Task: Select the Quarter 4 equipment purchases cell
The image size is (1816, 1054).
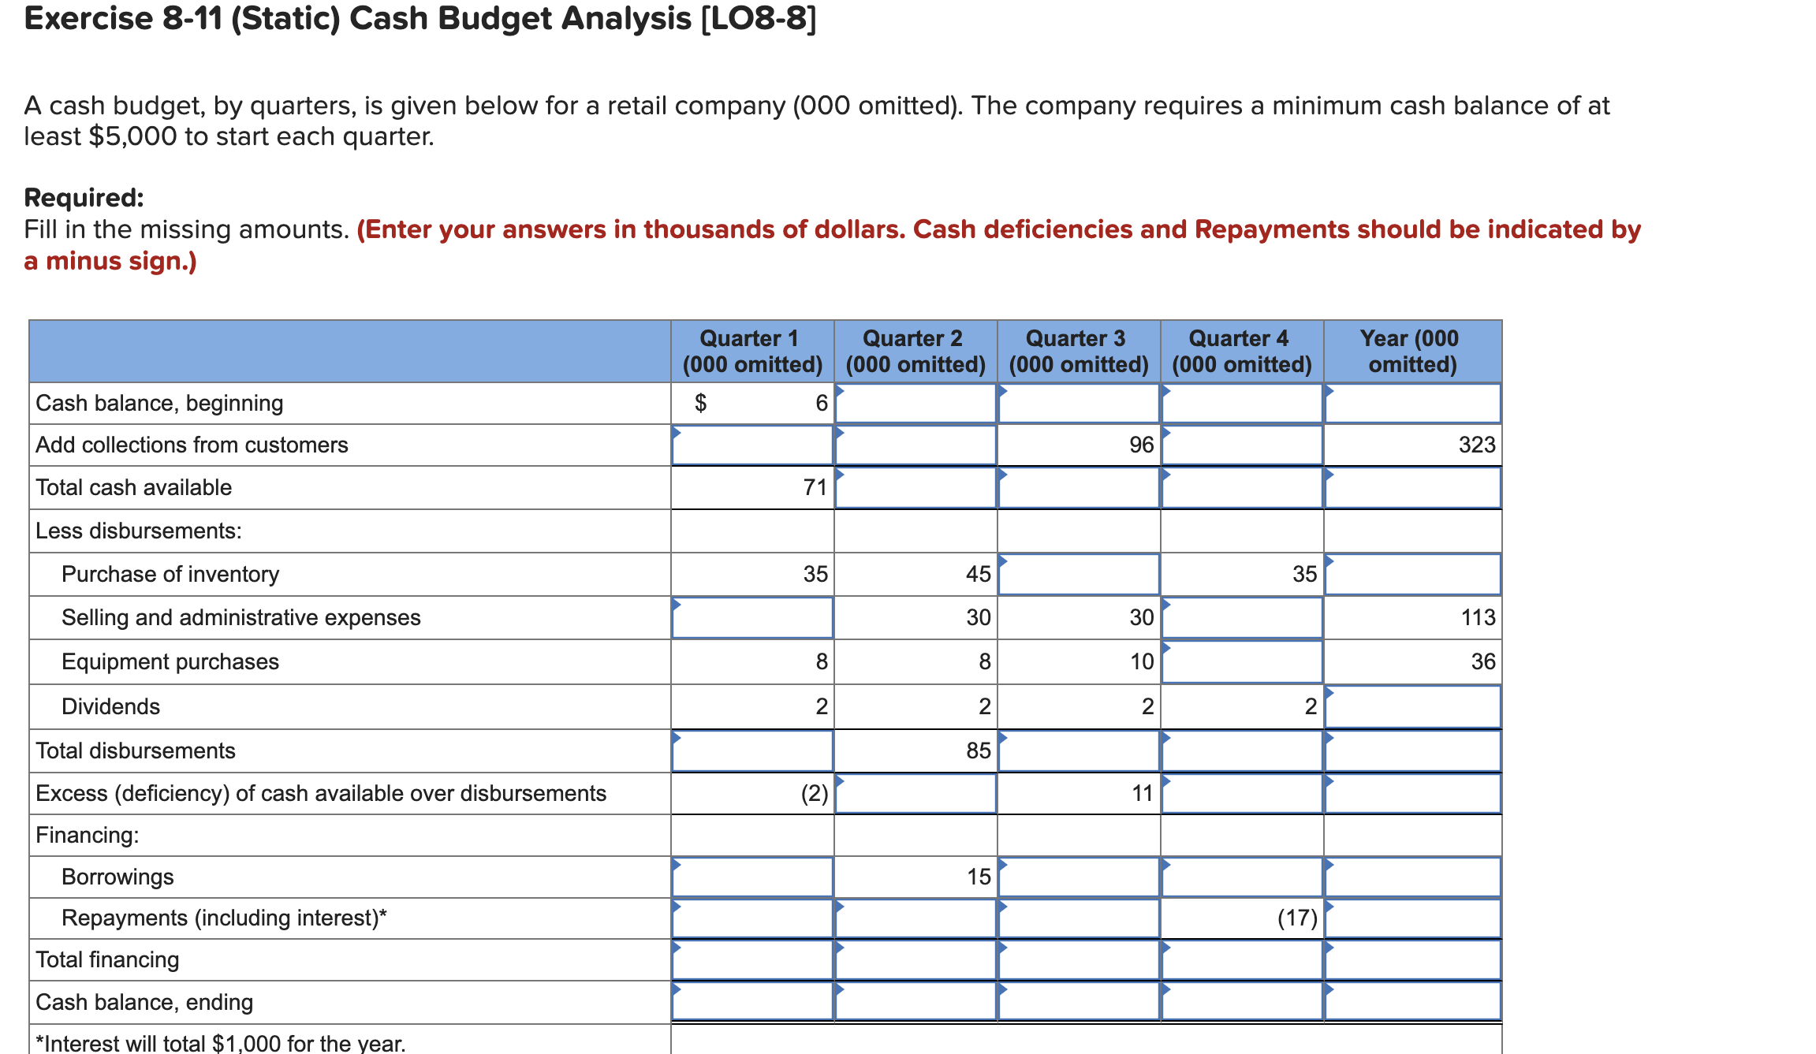Action: click(1241, 663)
